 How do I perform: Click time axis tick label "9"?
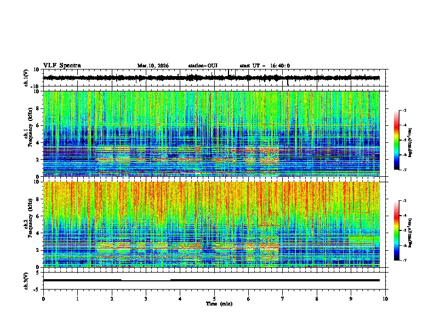pyautogui.click(x=351, y=299)
